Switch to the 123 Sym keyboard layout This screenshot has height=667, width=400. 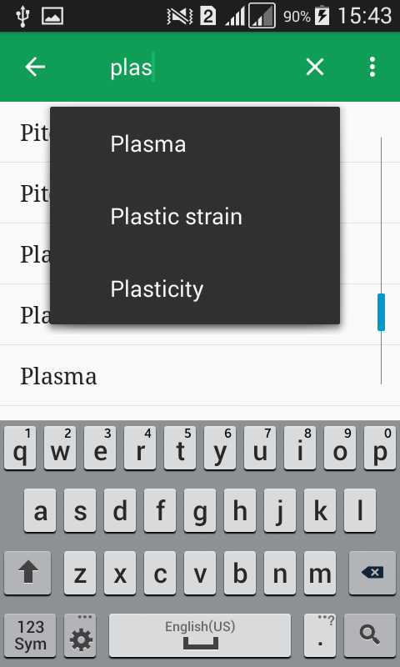pos(30,635)
